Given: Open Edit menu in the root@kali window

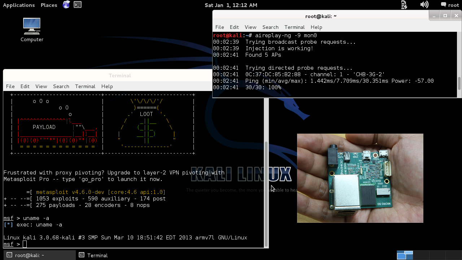Looking at the screenshot, I should click(234, 27).
